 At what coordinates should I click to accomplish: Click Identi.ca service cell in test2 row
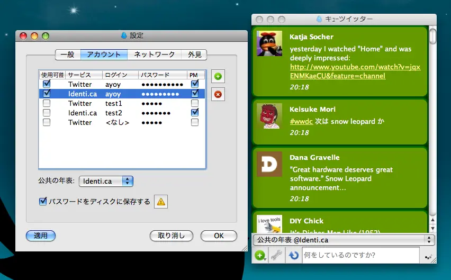(x=83, y=113)
